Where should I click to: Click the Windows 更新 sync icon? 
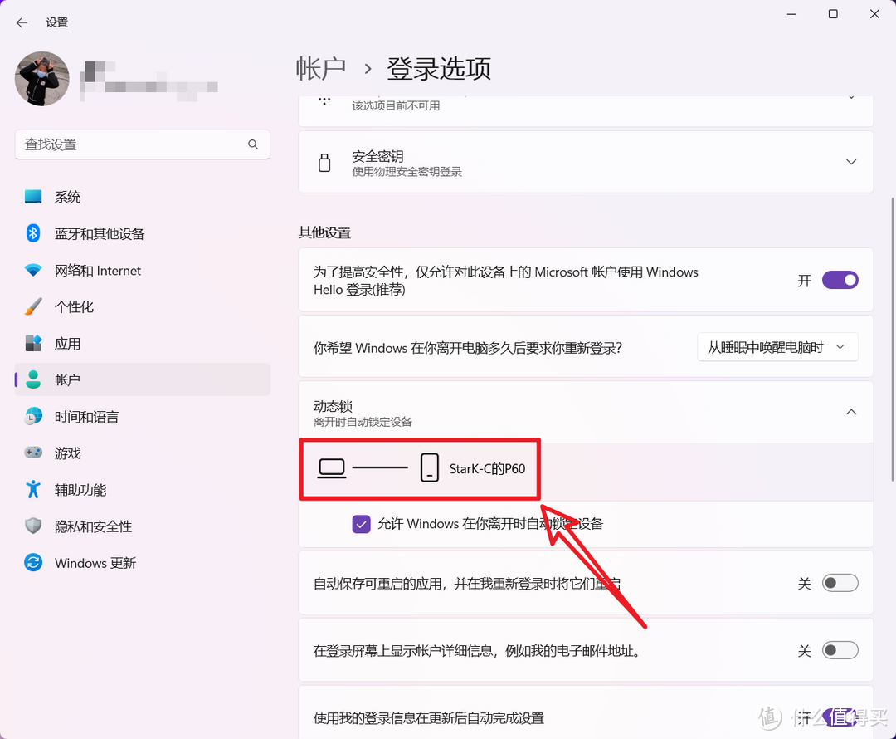tap(33, 563)
